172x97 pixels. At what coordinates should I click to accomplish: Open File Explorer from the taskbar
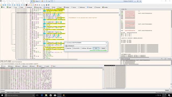46,95
